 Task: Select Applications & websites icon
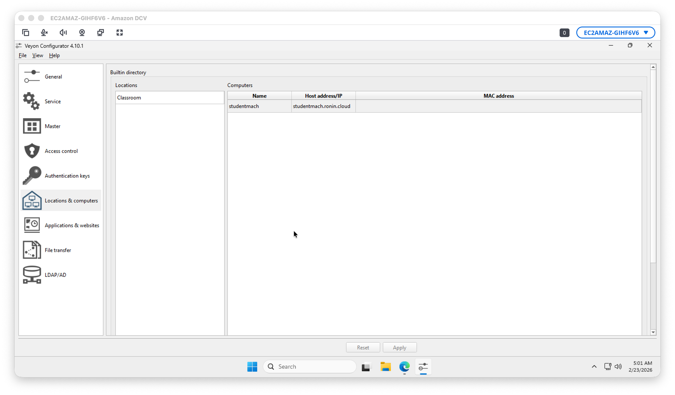(x=32, y=225)
